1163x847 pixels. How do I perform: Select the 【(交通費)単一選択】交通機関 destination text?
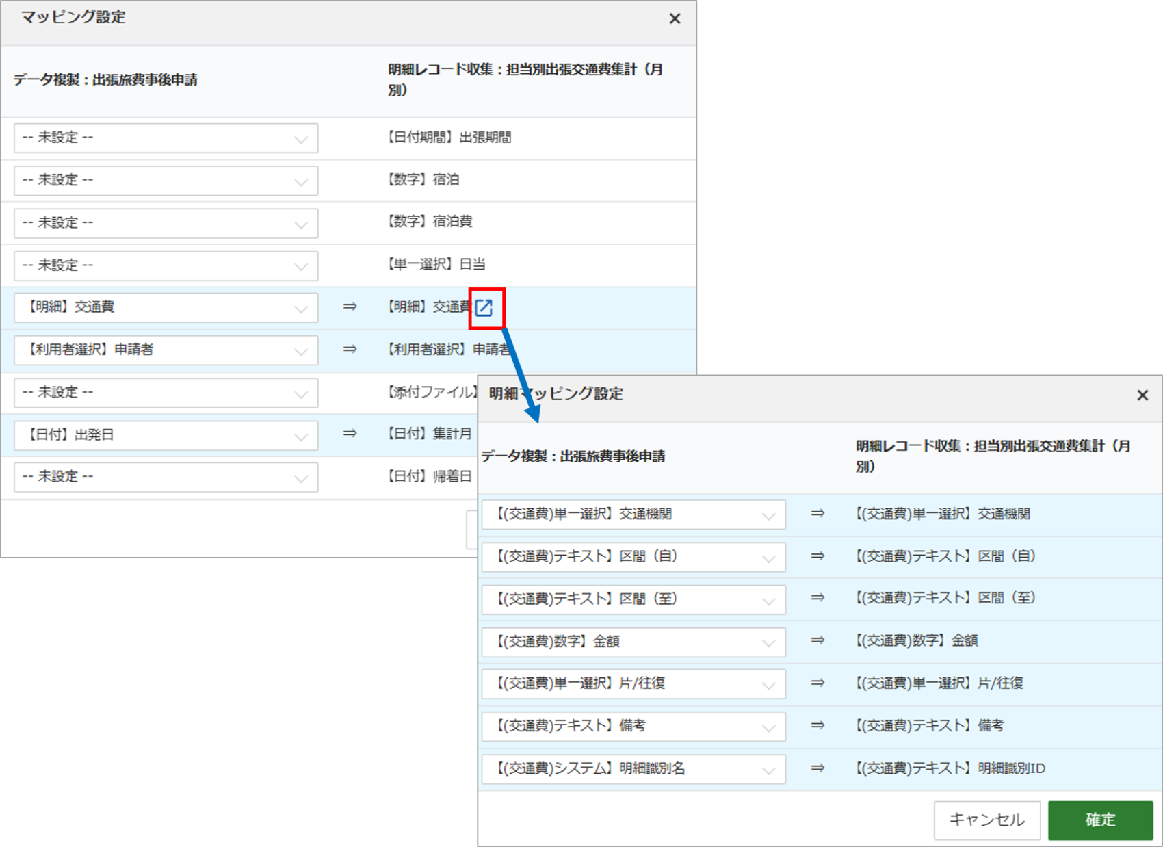tap(943, 514)
